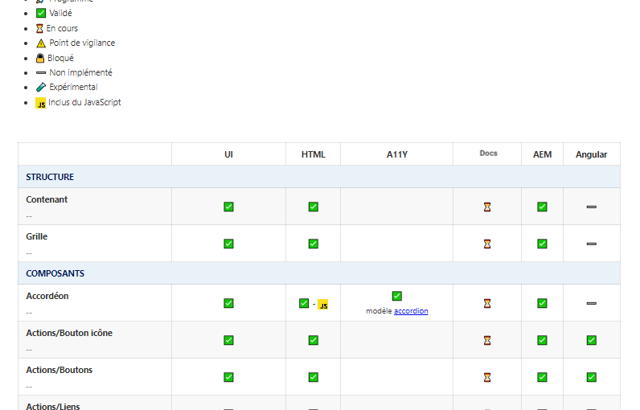Click the A11Y column header

[x=396, y=154]
